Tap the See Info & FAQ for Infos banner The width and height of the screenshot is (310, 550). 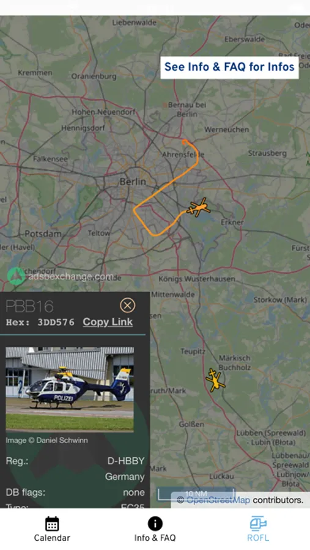230,67
